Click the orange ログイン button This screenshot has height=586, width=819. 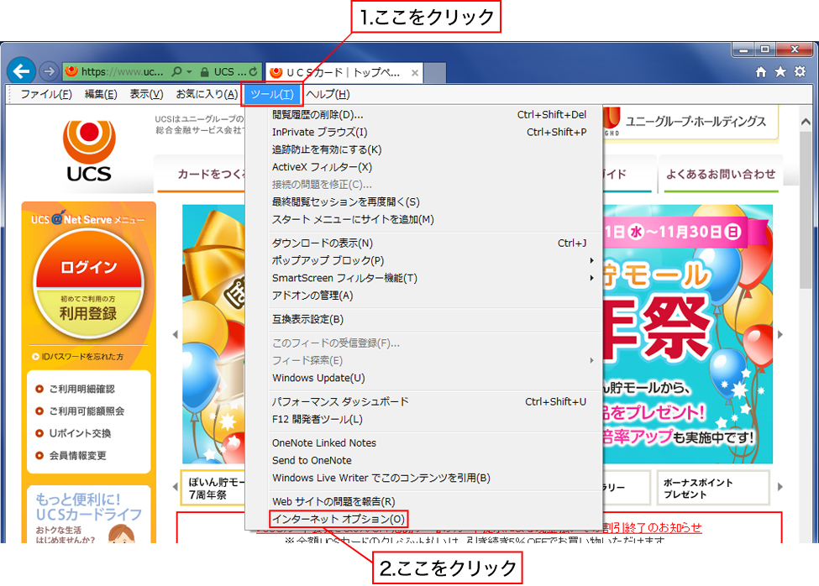point(88,260)
